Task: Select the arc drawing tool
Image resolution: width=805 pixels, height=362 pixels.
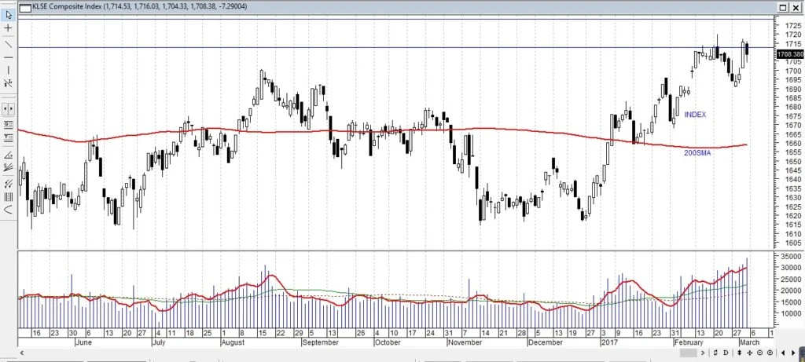Action: 8,210
